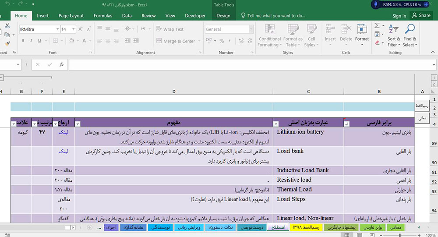Click the Insert Function fx icon
The image size is (438, 237).
(x=61, y=64)
